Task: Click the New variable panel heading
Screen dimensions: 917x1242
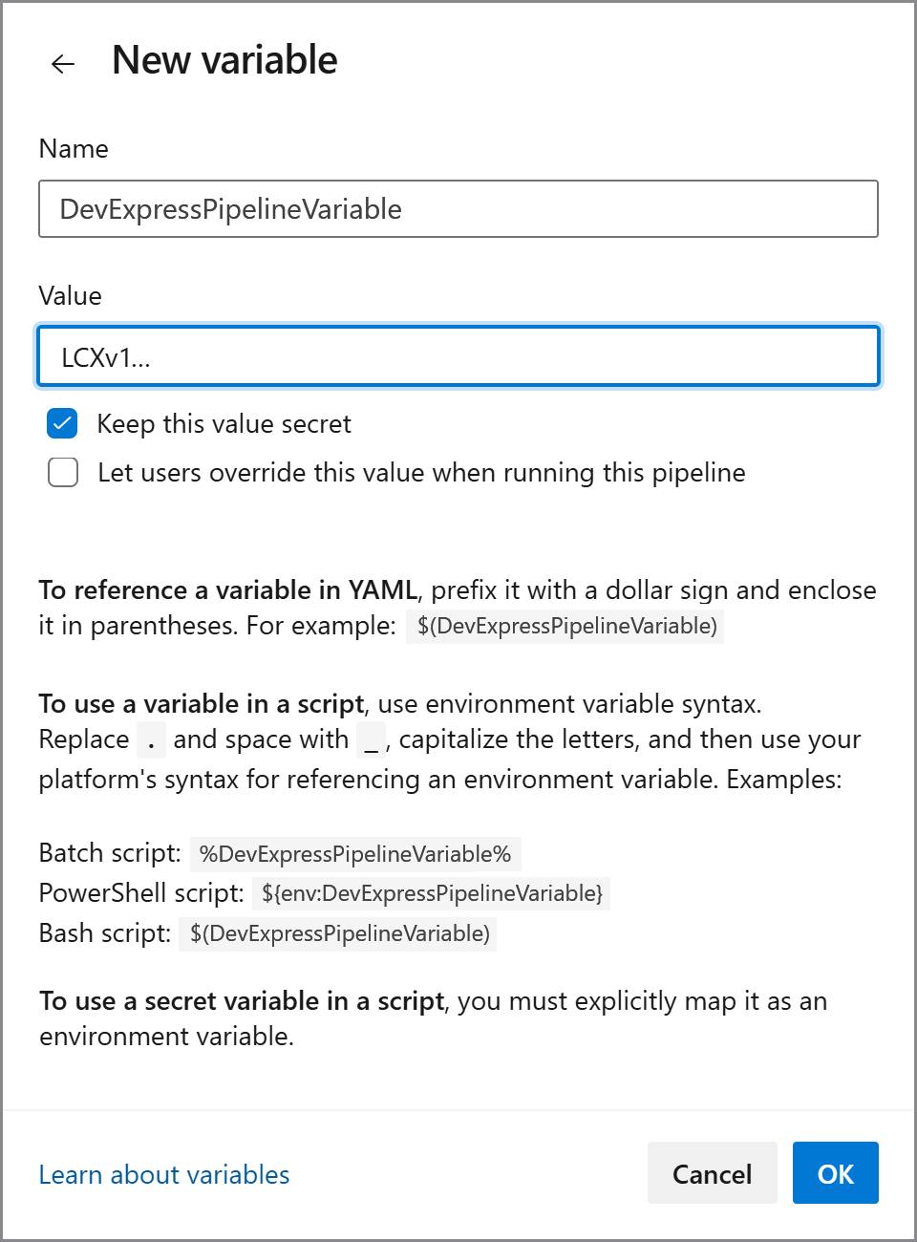Action: [224, 60]
